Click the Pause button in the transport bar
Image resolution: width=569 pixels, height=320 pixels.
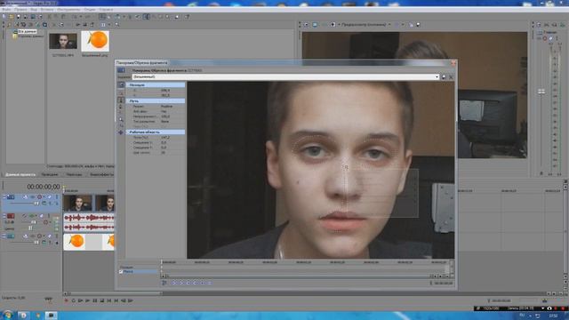tap(95, 300)
